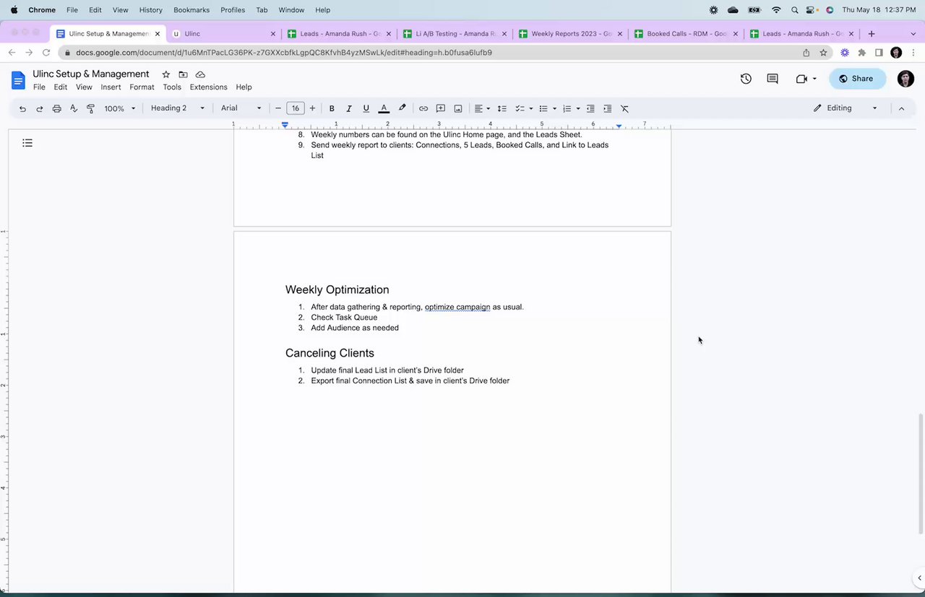
Task: Activate the paint format roller
Action: coord(90,108)
